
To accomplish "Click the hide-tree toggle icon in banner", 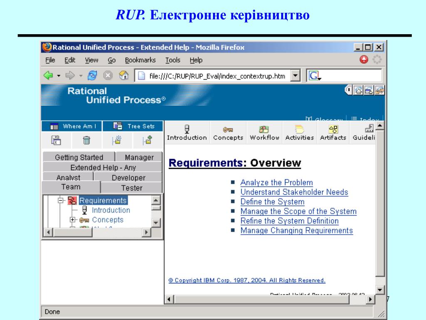I will coord(349,90).
